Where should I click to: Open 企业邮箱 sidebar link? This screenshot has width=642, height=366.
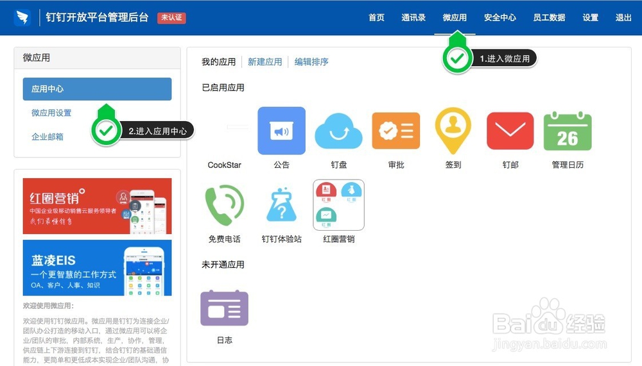(48, 137)
